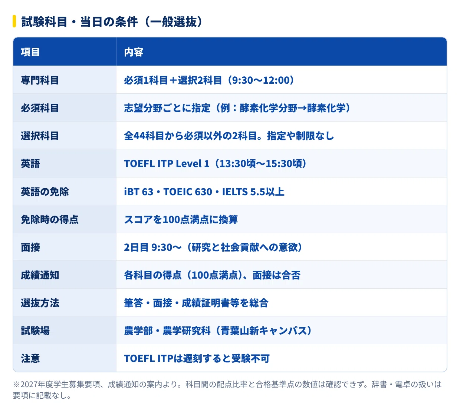Select the 英語の免除 row label
Screen dimensions: 460x412
tap(45, 192)
